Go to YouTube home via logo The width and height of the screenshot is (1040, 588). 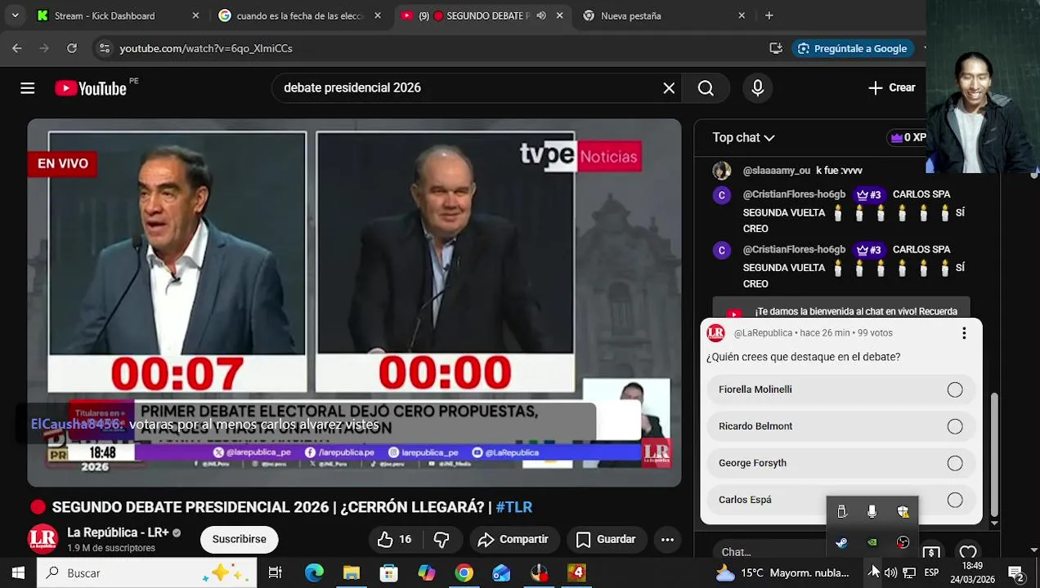coord(91,88)
